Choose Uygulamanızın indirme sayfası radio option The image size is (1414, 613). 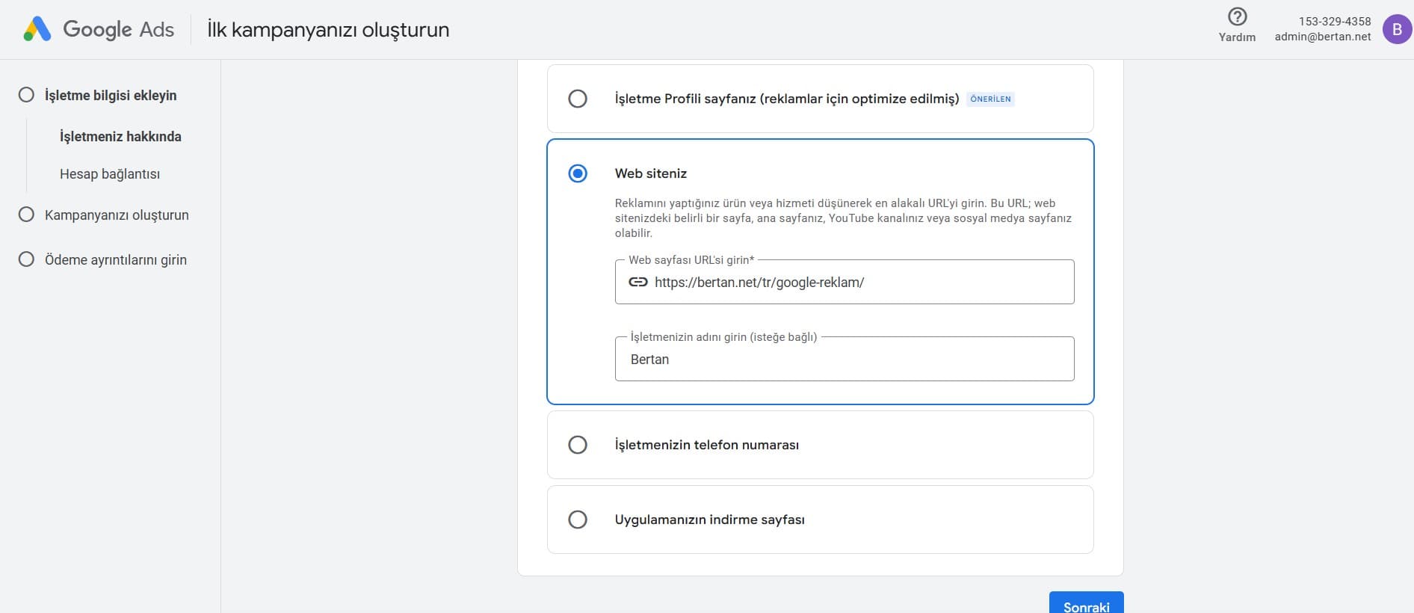click(578, 520)
